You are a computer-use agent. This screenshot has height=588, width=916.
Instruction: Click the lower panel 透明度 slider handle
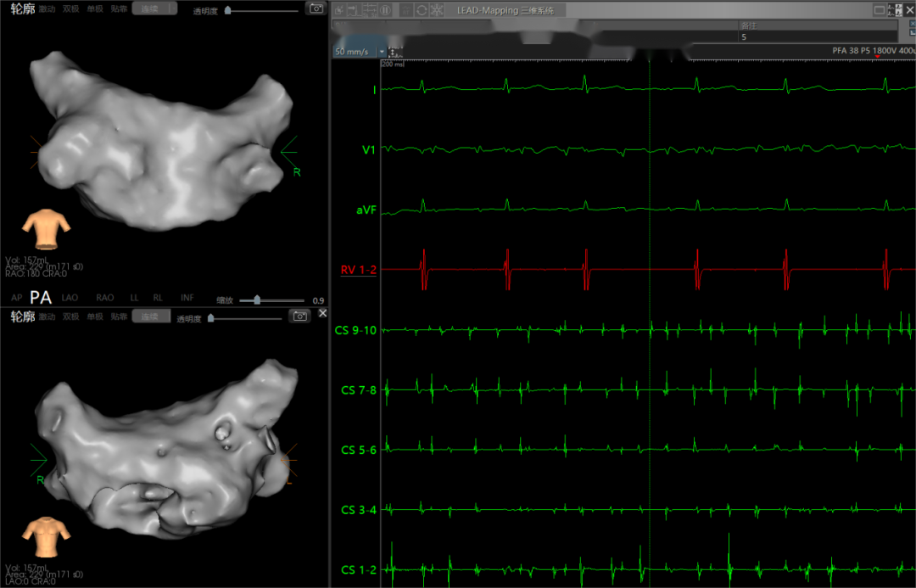[211, 318]
